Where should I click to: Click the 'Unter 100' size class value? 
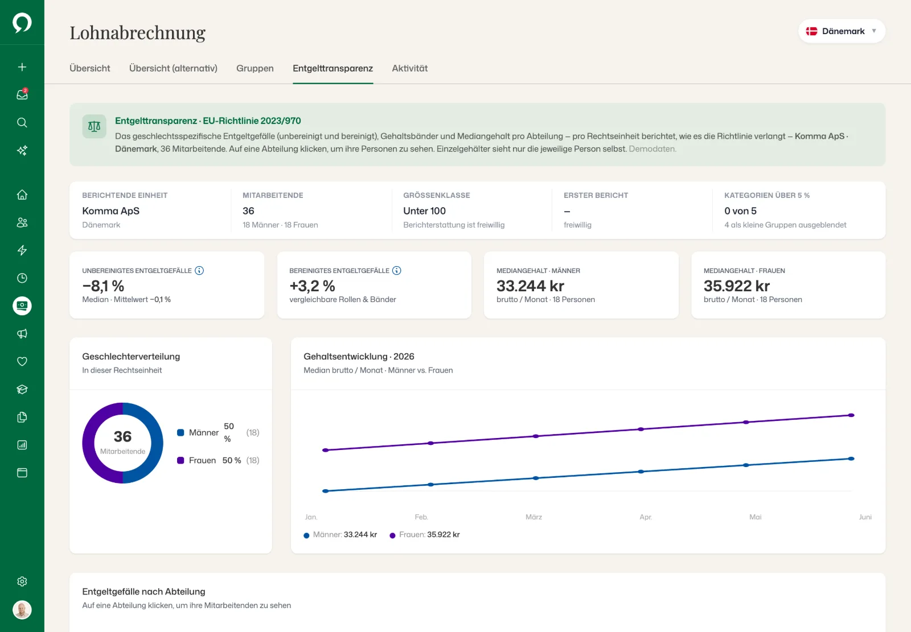click(x=425, y=211)
